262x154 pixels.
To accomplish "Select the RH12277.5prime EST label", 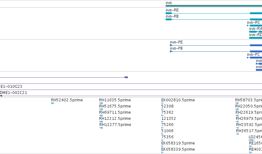I will pyautogui.click(x=115, y=125).
